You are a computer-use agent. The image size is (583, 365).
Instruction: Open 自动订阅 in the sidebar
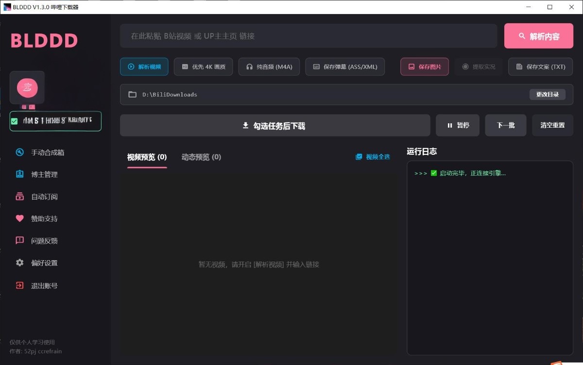tap(44, 197)
